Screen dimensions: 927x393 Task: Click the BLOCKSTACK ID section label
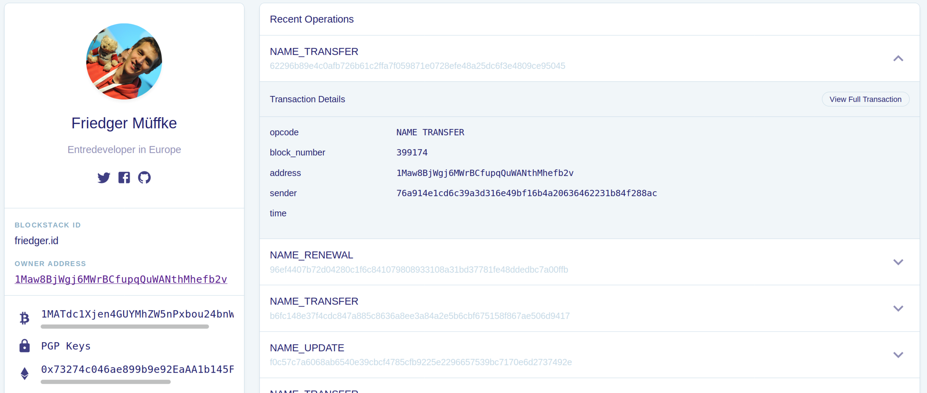(47, 225)
